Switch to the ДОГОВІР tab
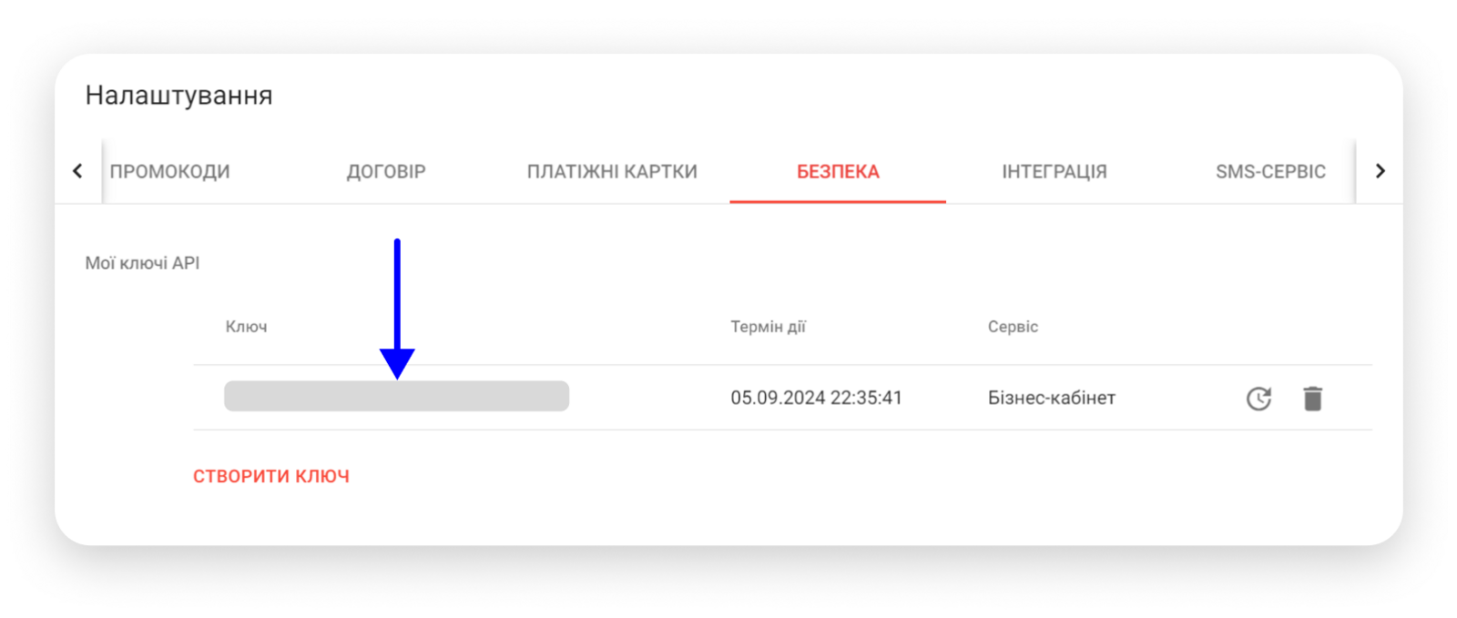The image size is (1457, 618). pos(386,172)
